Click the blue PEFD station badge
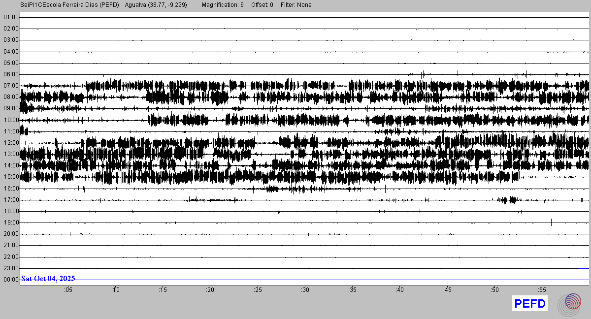This screenshot has height=319, width=591. (x=530, y=304)
